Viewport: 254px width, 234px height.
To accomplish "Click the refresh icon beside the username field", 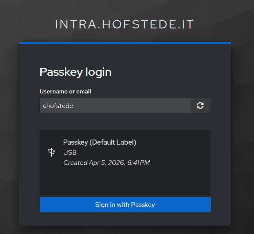I will coord(200,106).
